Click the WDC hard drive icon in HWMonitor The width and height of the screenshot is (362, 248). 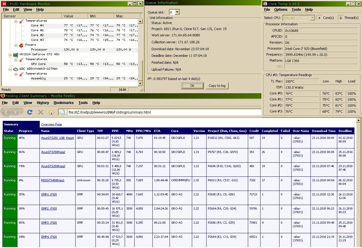click(16, 69)
